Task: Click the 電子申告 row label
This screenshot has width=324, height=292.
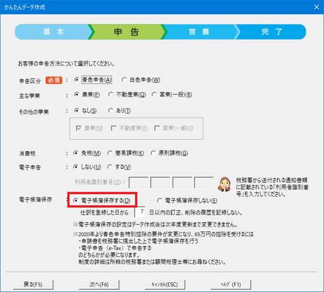Action: 30,167
